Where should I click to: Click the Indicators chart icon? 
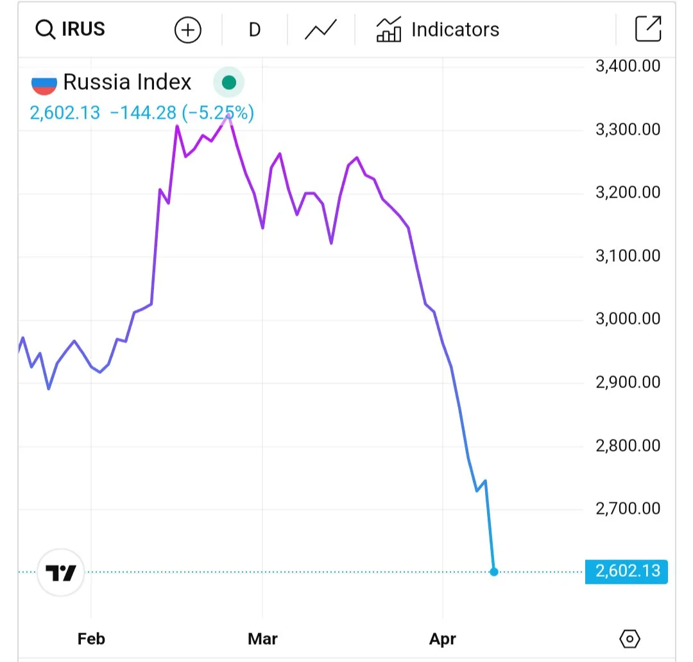[388, 30]
